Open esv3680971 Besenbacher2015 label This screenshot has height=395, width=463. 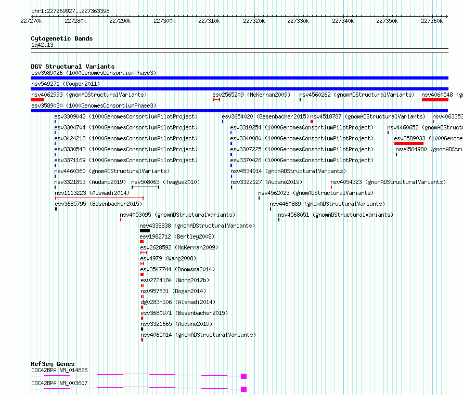pyautogui.click(x=184, y=313)
